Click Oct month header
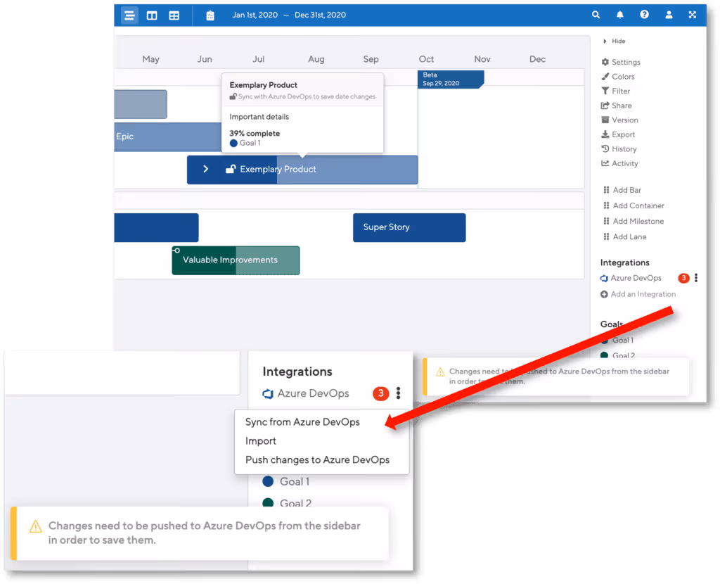Image resolution: width=720 pixels, height=584 pixels. point(426,59)
